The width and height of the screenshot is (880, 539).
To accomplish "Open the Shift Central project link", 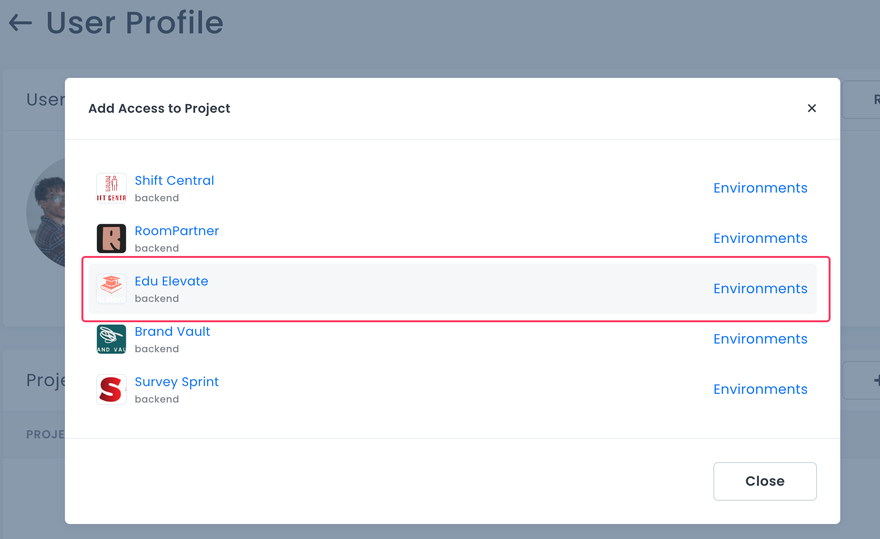I will [x=174, y=180].
